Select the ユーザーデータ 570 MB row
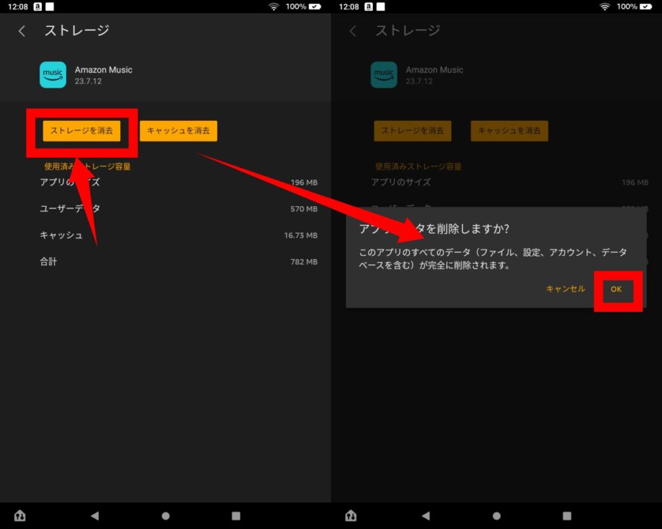 [x=178, y=209]
